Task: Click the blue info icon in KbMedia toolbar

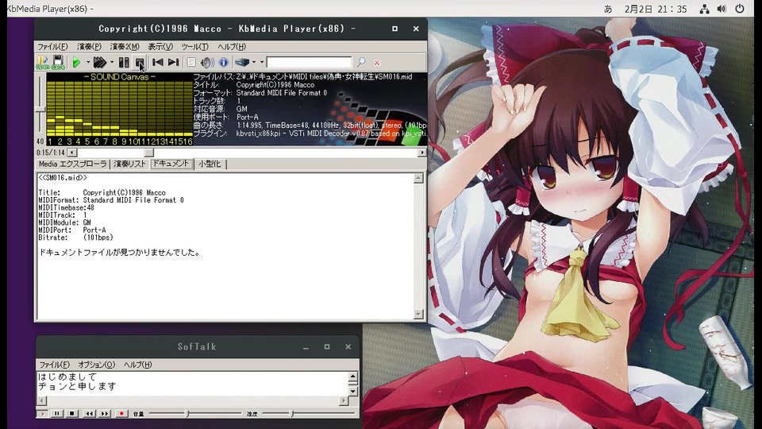Action: click(x=224, y=62)
